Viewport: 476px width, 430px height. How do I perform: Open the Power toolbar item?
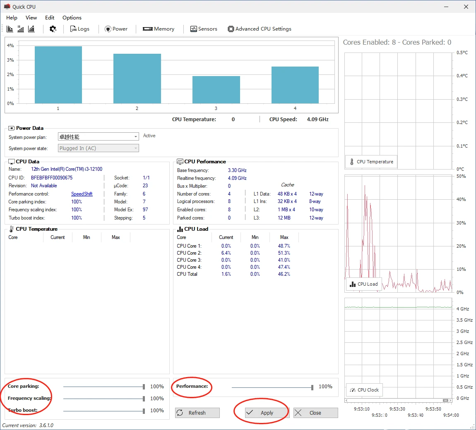coord(116,29)
